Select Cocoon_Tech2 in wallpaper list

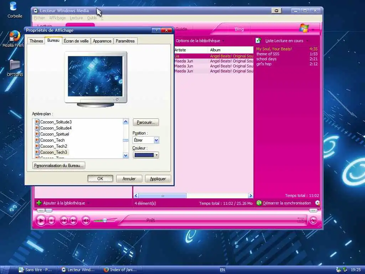pos(53,146)
